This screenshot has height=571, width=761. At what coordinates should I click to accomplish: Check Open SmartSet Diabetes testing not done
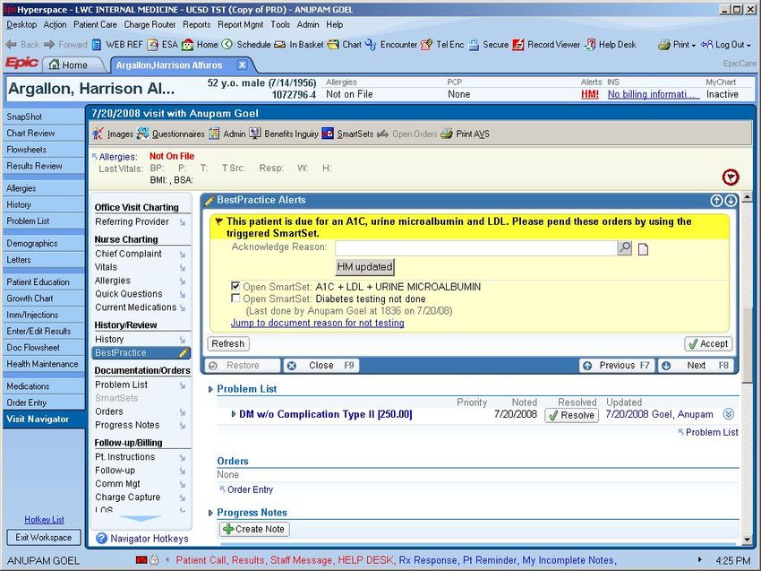click(235, 298)
